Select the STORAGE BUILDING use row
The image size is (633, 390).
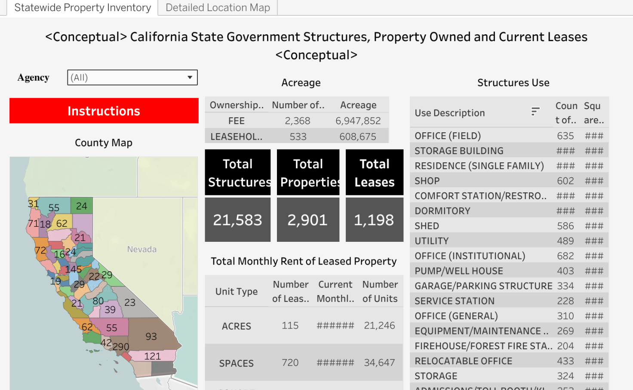click(510, 151)
